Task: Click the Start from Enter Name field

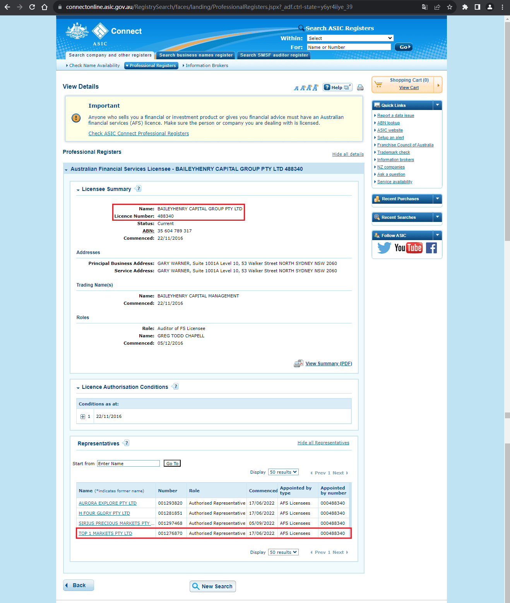Action: pyautogui.click(x=128, y=464)
